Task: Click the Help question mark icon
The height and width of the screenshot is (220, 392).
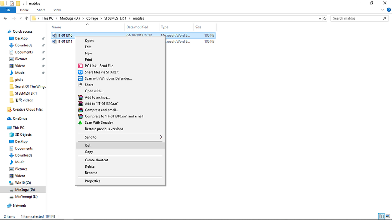Action: pyautogui.click(x=389, y=10)
